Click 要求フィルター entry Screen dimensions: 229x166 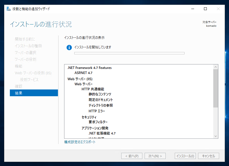coord(98,122)
